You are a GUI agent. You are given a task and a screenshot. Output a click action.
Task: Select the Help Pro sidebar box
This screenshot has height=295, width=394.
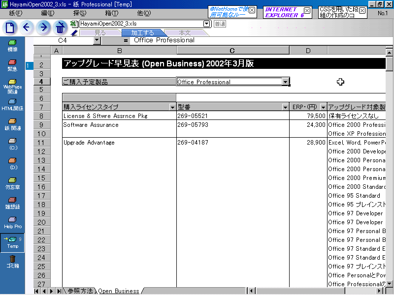pyautogui.click(x=12, y=223)
